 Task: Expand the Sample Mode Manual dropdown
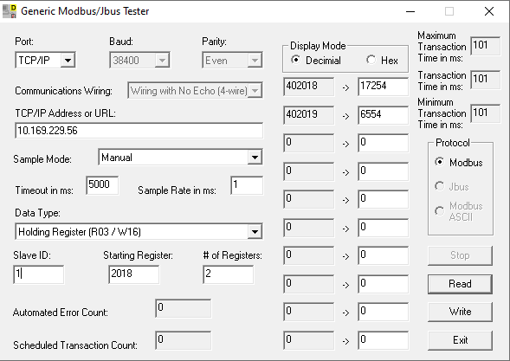click(x=180, y=158)
